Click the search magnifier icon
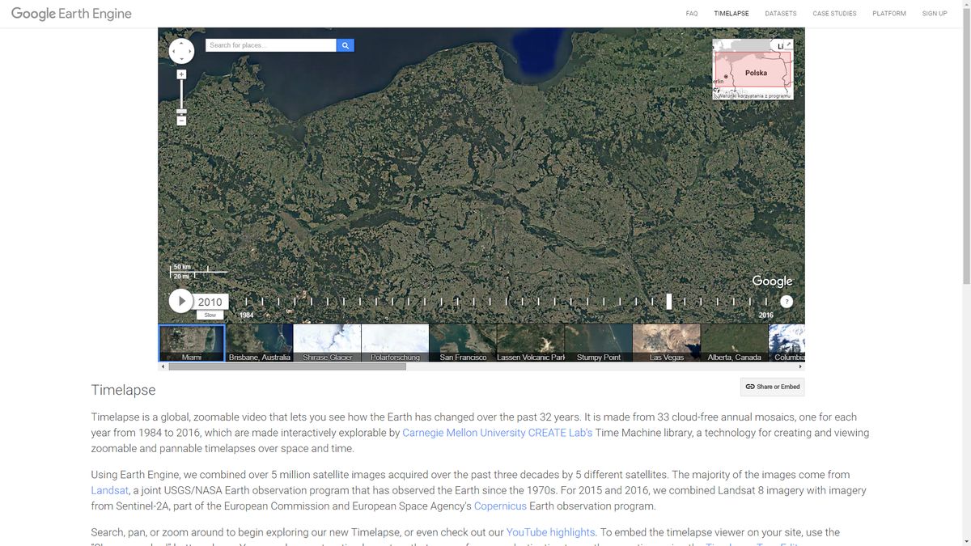The width and height of the screenshot is (971, 546). (x=346, y=44)
